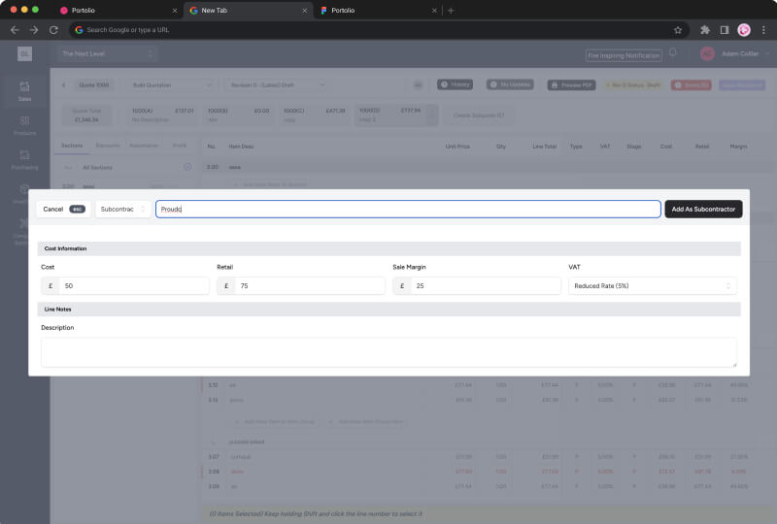Click into the Cost input field
Screen dimensions: 777x524
[133, 286]
